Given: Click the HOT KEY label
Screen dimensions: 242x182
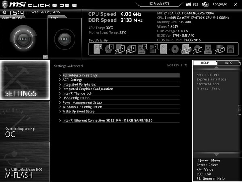Looking at the screenshot, I should [173, 65].
